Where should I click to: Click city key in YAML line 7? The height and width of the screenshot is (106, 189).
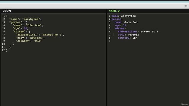click(x=121, y=35)
